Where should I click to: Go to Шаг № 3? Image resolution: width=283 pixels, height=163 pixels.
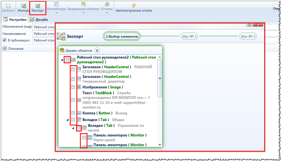(248, 36)
